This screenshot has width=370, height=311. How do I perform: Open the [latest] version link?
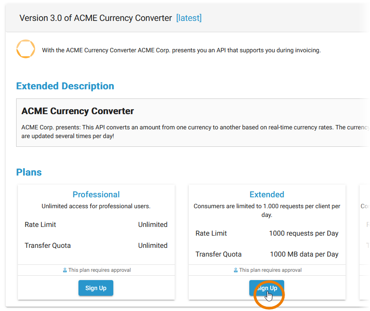pos(189,18)
